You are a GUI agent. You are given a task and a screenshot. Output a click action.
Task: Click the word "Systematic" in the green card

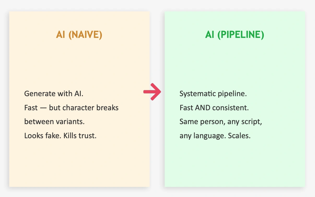click(x=194, y=94)
